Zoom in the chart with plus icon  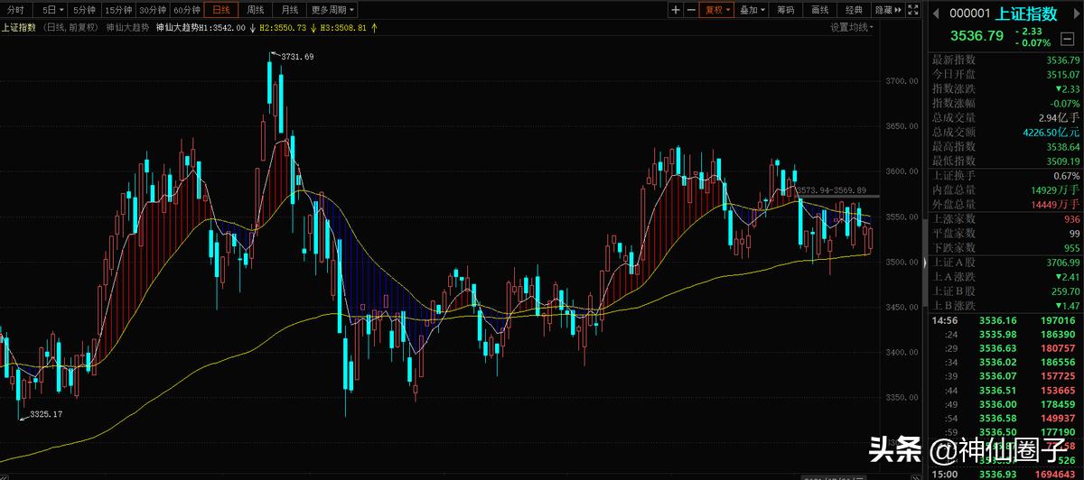676,10
